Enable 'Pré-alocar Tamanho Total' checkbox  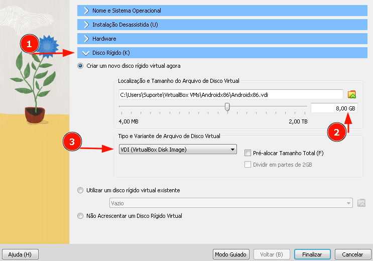pos(247,153)
